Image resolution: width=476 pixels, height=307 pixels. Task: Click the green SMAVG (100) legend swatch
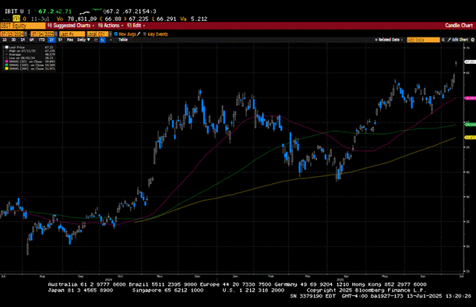pyautogui.click(x=6, y=65)
